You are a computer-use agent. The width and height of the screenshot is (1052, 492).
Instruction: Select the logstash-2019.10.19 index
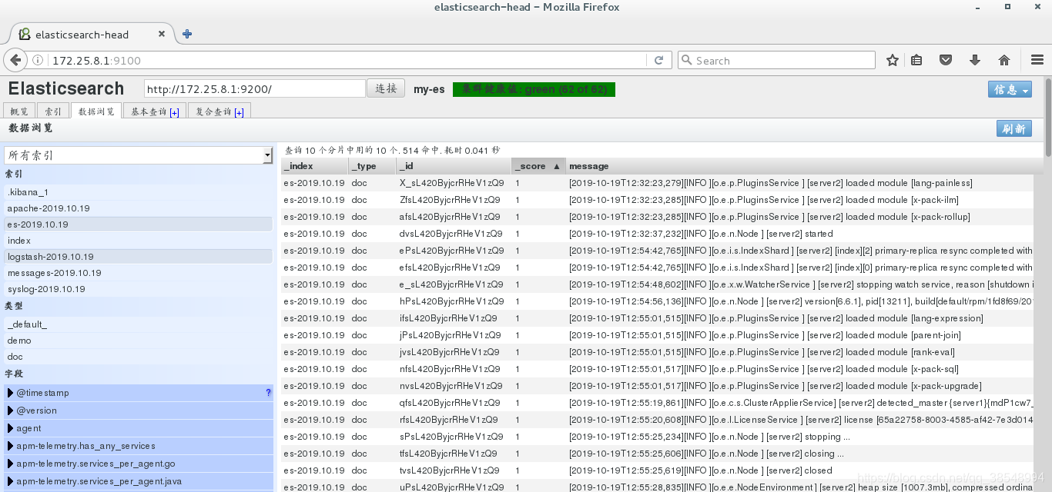point(139,257)
